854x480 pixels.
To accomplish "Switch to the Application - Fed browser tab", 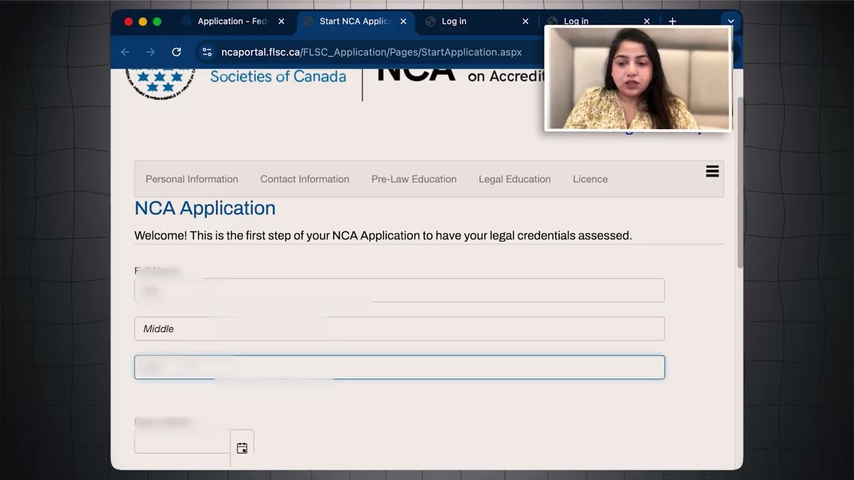I will pyautogui.click(x=233, y=21).
